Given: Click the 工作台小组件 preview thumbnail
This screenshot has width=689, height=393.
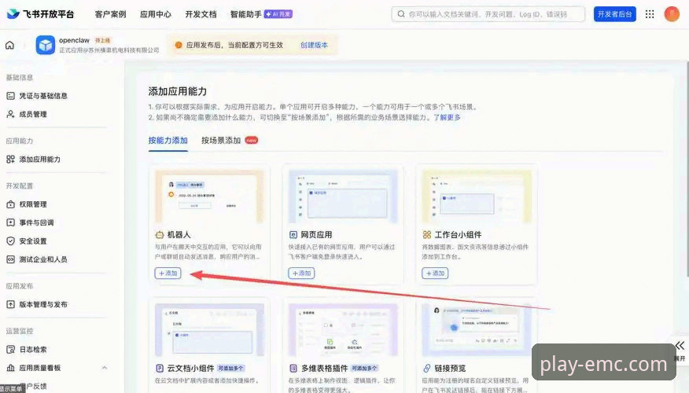Looking at the screenshot, I should coord(477,196).
